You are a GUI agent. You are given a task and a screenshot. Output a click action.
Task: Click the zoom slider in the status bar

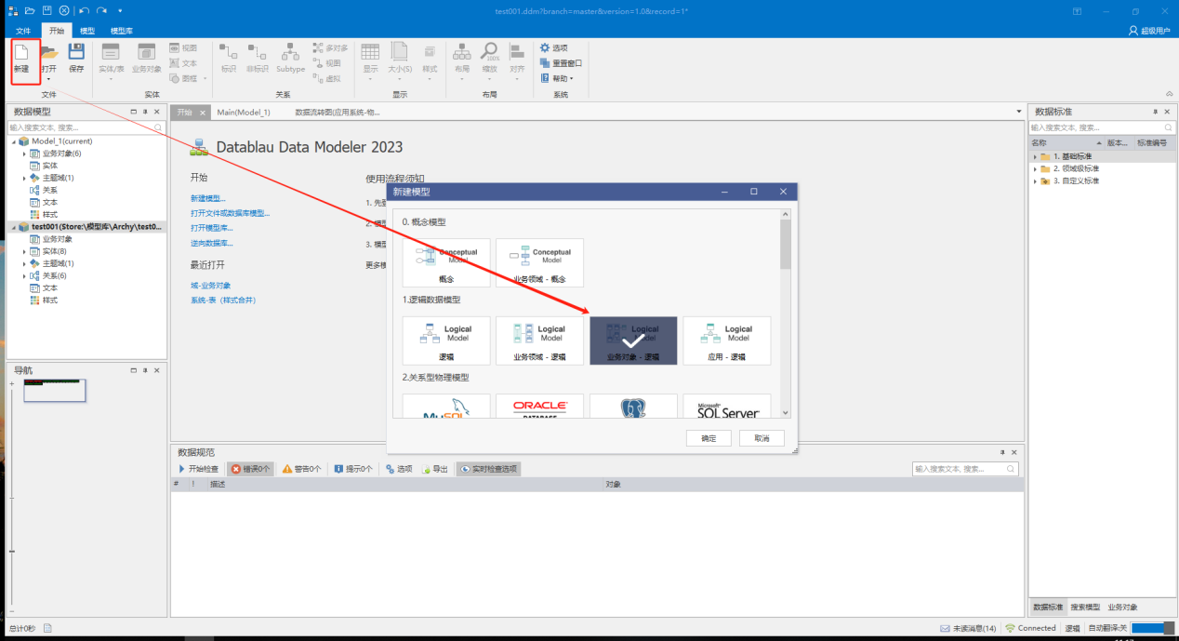point(1153,628)
